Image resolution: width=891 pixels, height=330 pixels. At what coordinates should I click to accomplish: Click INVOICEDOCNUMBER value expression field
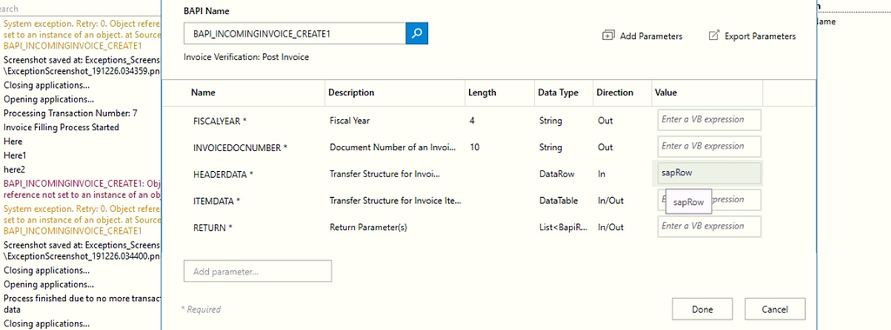coord(709,146)
